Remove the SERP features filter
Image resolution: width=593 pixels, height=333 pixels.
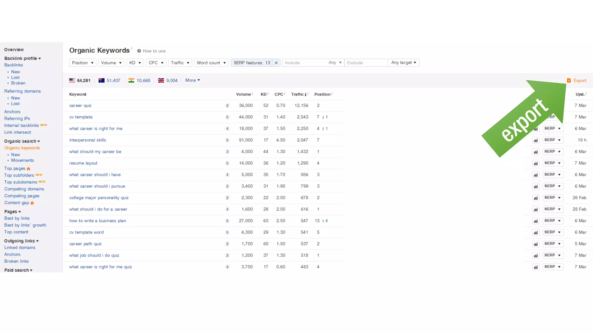click(276, 63)
